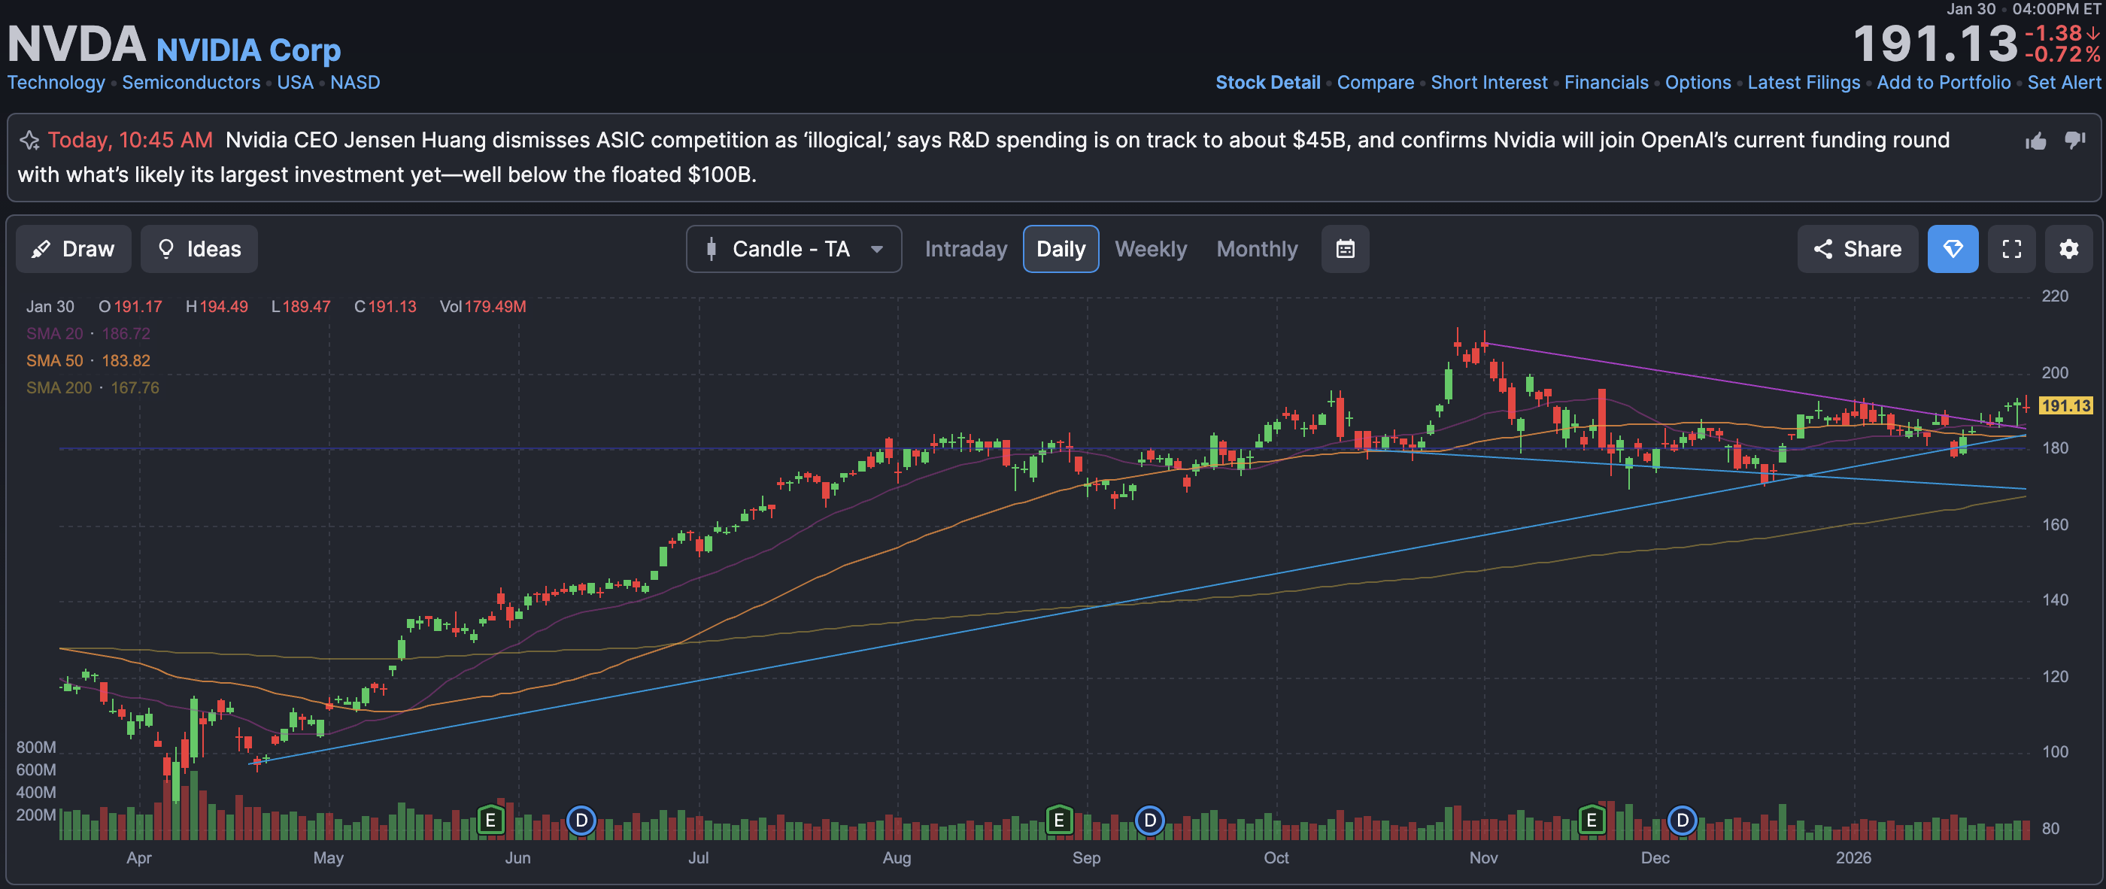Switch to Intraday timeframe
Viewport: 2106px width, 889px height.
click(x=966, y=249)
